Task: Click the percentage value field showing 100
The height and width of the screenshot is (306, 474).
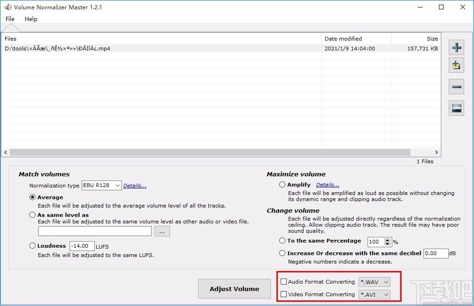Action: (376, 242)
